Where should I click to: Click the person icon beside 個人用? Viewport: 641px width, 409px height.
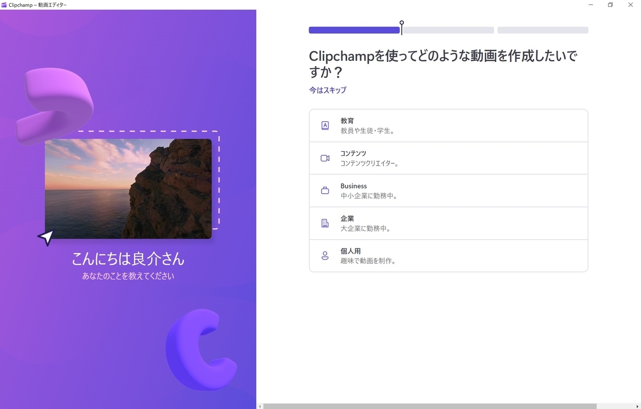325,256
